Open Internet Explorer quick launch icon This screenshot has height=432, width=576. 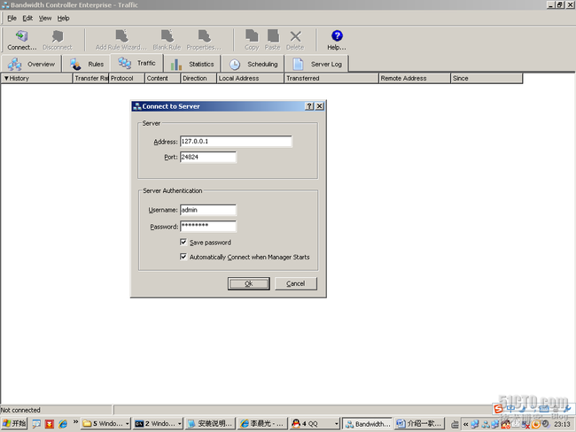coord(63,424)
